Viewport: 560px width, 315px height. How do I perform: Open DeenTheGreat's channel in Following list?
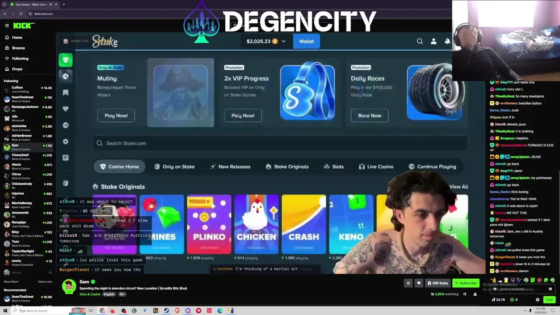click(x=27, y=99)
